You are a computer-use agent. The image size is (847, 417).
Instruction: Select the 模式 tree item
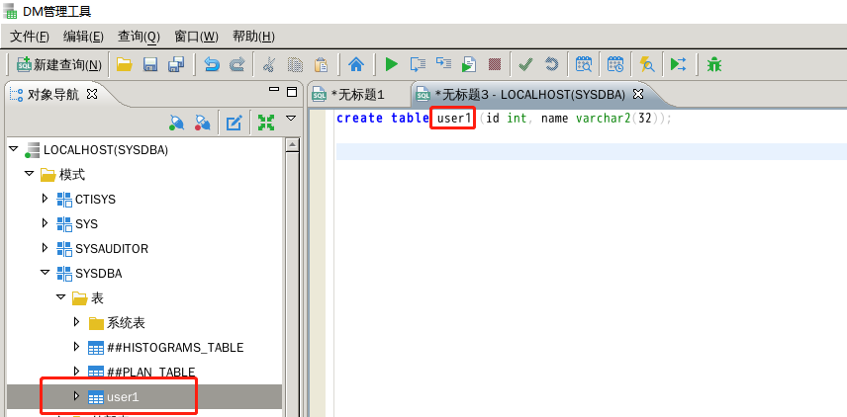pyautogui.click(x=72, y=175)
